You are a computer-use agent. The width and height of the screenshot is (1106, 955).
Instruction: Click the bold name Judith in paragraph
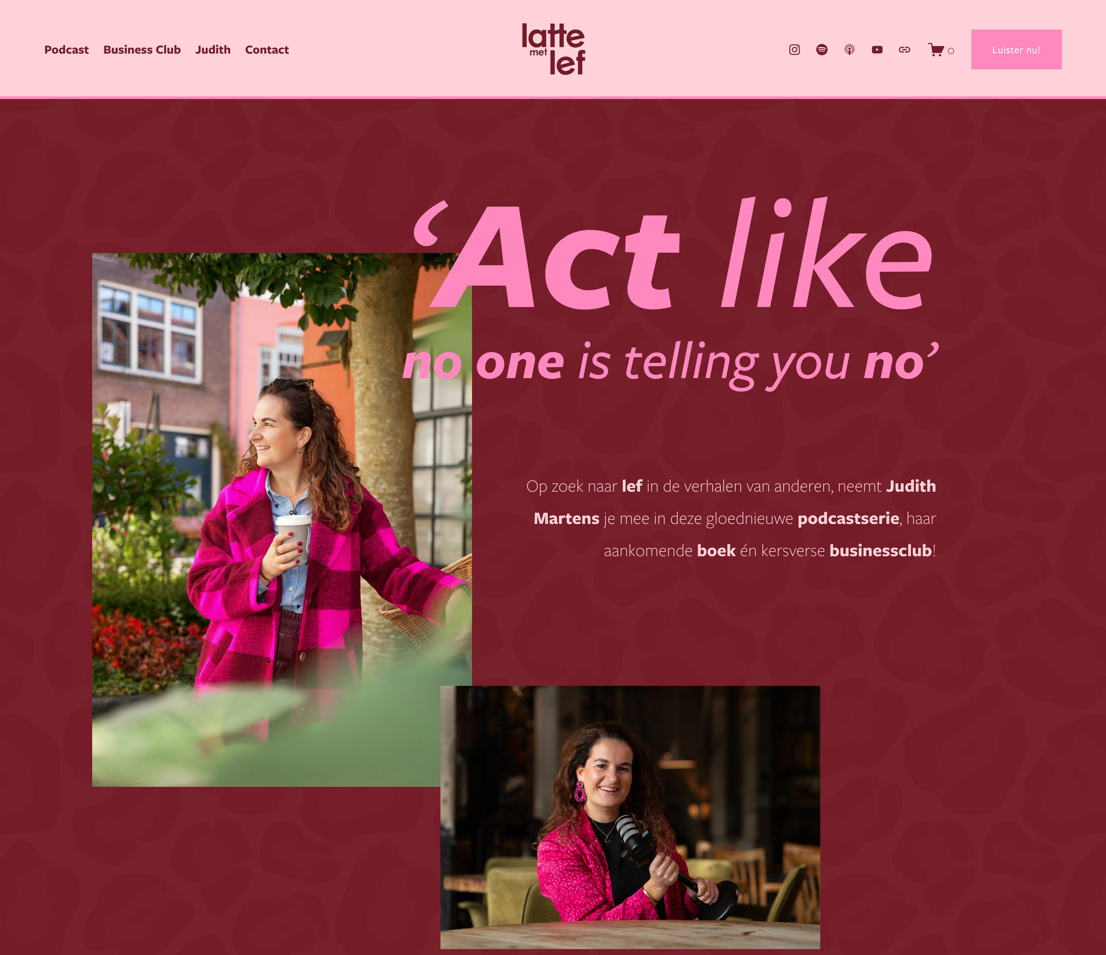point(910,486)
